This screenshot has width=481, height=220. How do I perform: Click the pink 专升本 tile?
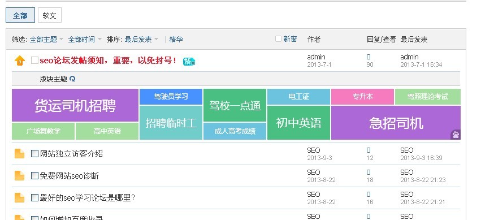tap(363, 97)
